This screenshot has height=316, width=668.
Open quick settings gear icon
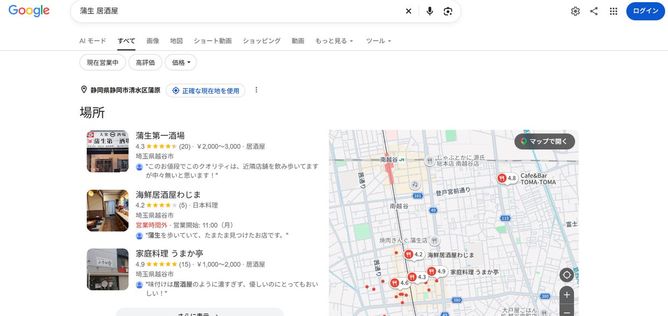coord(576,11)
